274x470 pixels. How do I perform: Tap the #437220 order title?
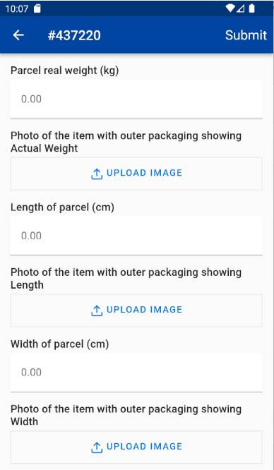(x=74, y=35)
